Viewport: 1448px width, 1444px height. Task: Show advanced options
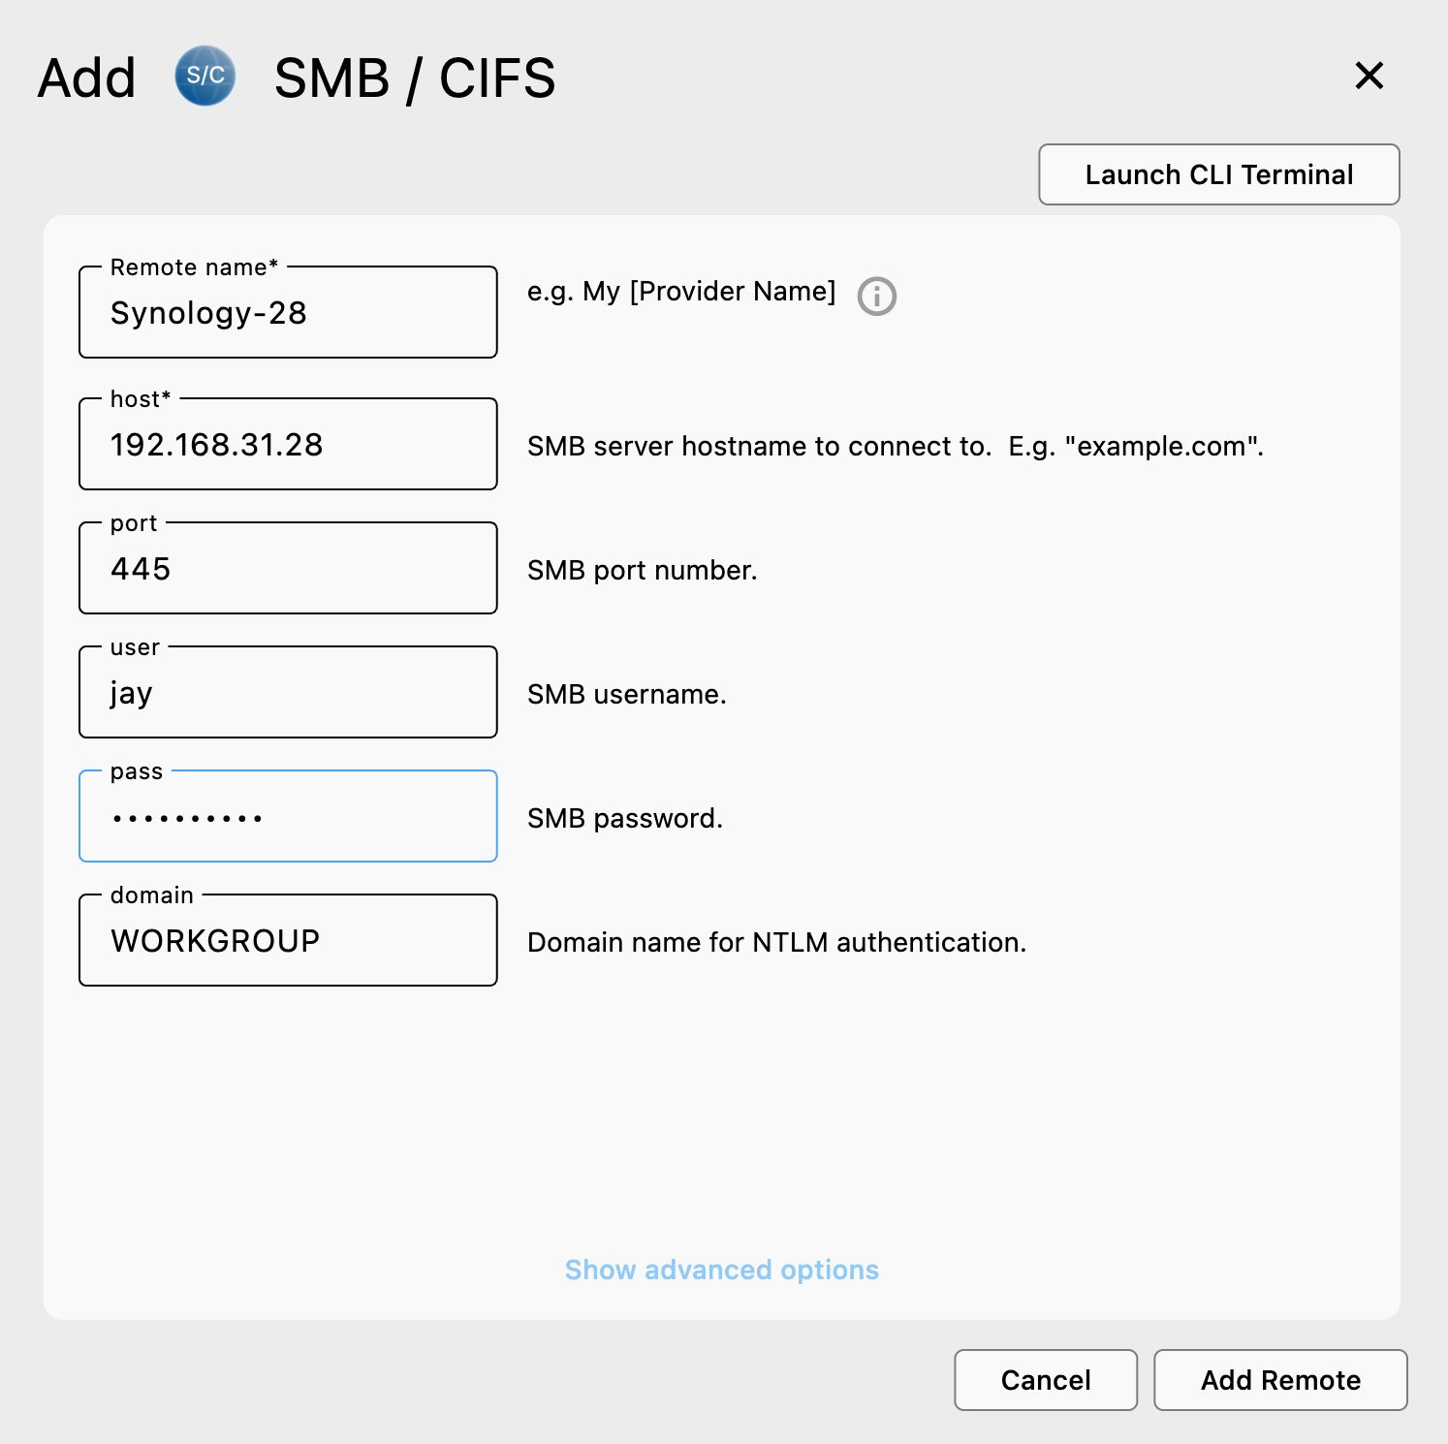click(x=721, y=1270)
